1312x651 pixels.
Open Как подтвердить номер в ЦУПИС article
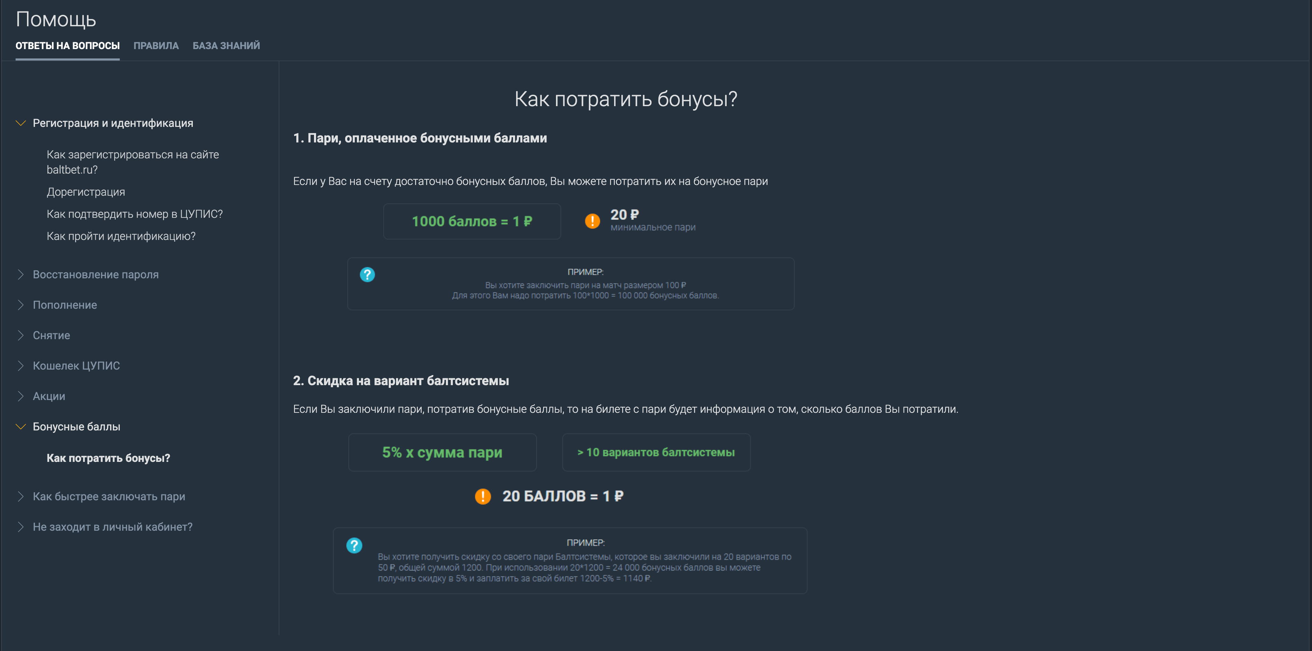pyautogui.click(x=134, y=214)
